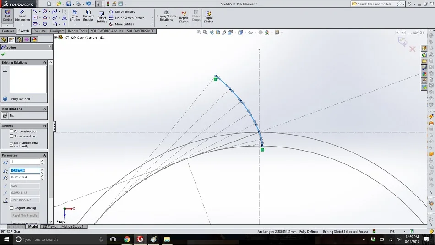435x245 pixels.
Task: Open the ConfigurationManager tab icon
Action: [x=19, y=39]
